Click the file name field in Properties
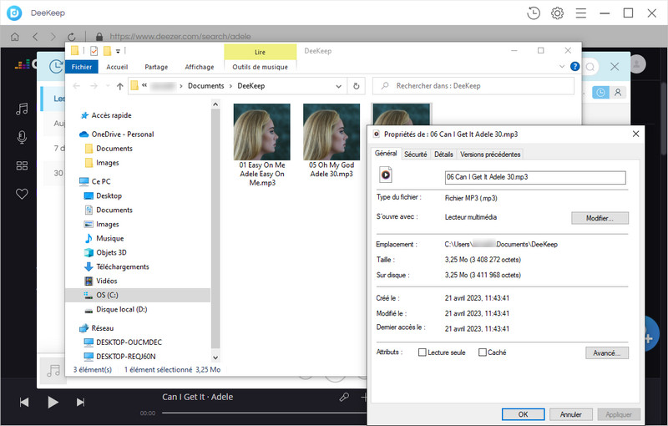The image size is (668, 426). (x=535, y=177)
